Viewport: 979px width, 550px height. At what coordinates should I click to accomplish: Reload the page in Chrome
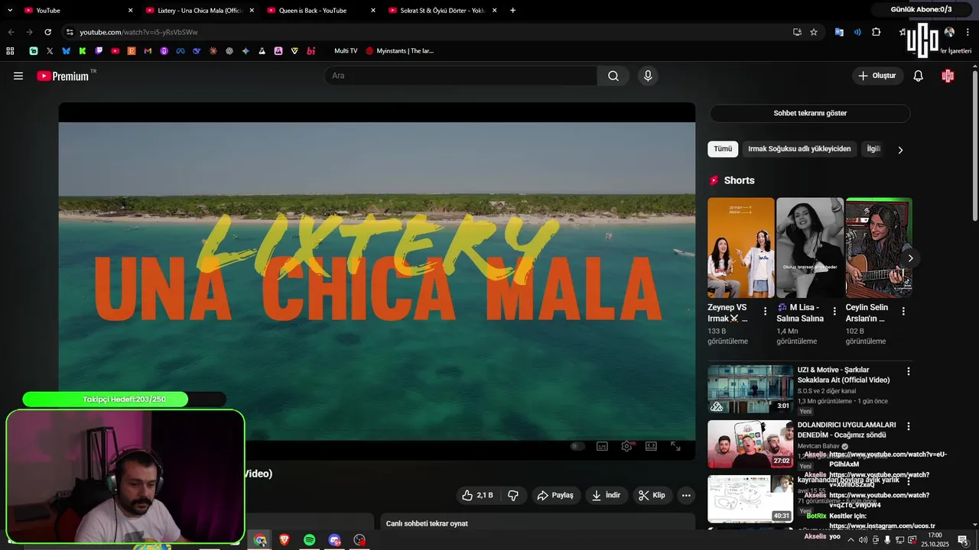pos(47,32)
